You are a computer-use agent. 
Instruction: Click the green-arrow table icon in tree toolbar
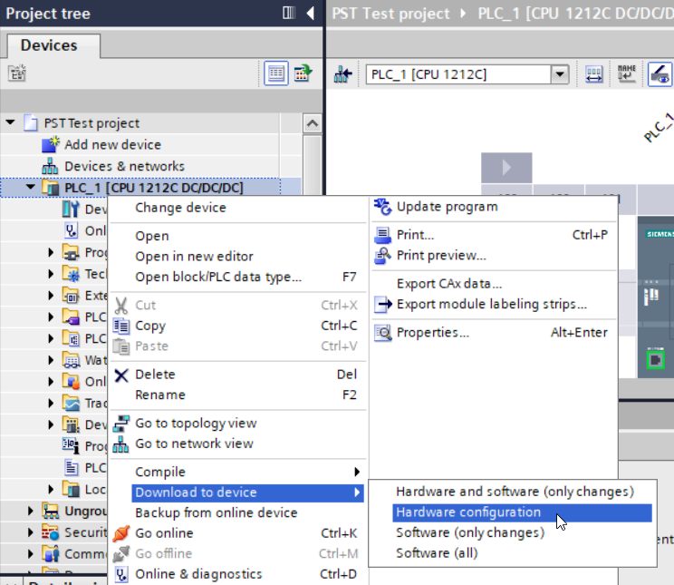coord(303,73)
